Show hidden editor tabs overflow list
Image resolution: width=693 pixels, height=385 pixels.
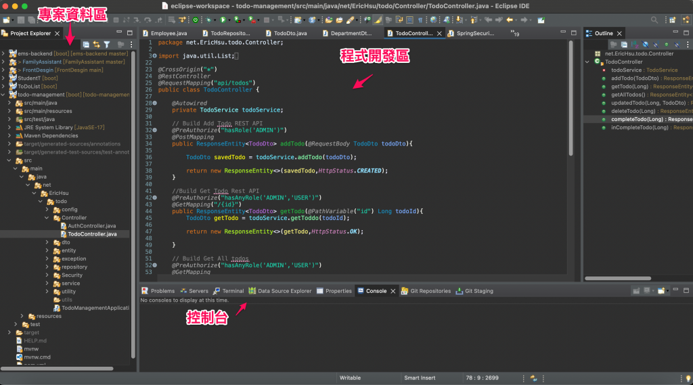[x=515, y=33]
